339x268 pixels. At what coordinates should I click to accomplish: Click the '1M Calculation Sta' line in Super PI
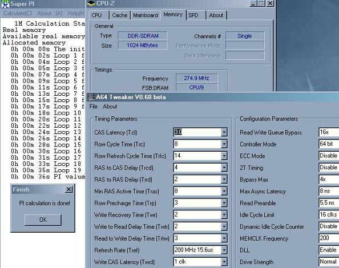[x=50, y=23]
